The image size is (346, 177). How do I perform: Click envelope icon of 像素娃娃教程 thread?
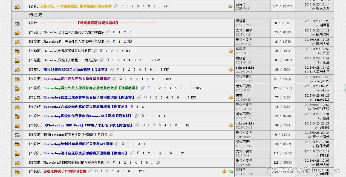17,51
